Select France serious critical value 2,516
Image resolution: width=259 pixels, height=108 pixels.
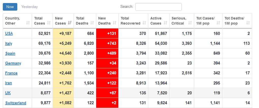tap(187, 73)
